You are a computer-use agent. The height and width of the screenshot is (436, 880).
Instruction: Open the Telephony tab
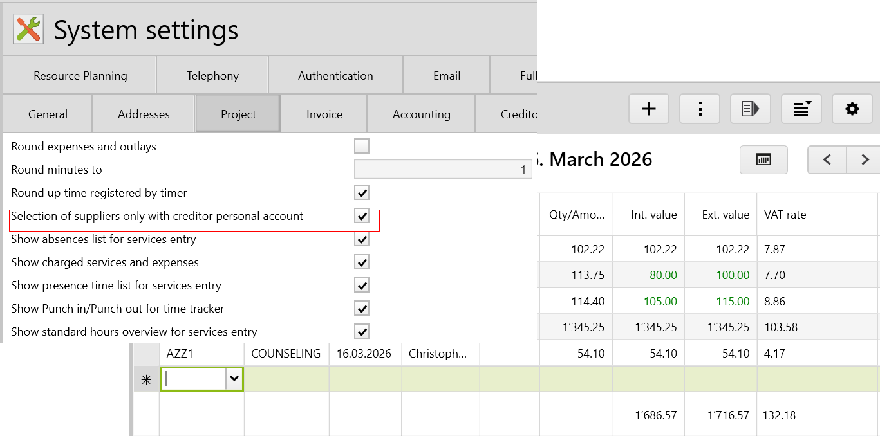(212, 76)
